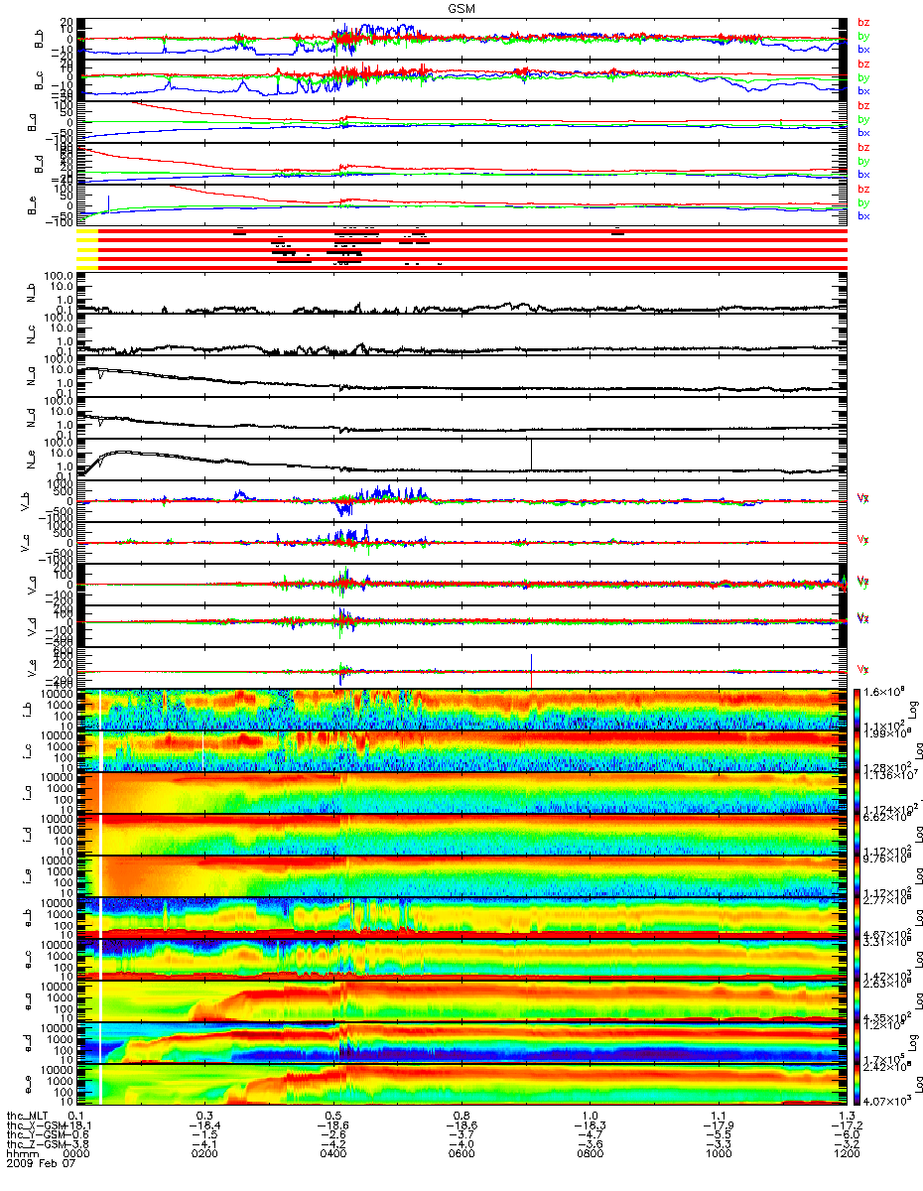Click the thc_X-GSM row label
923x1191 pixels.
click(34, 1126)
